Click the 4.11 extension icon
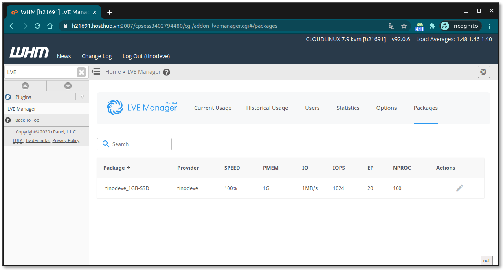503x270 pixels. click(x=420, y=26)
